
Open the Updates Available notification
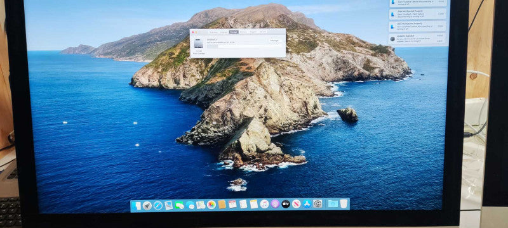click(417, 39)
